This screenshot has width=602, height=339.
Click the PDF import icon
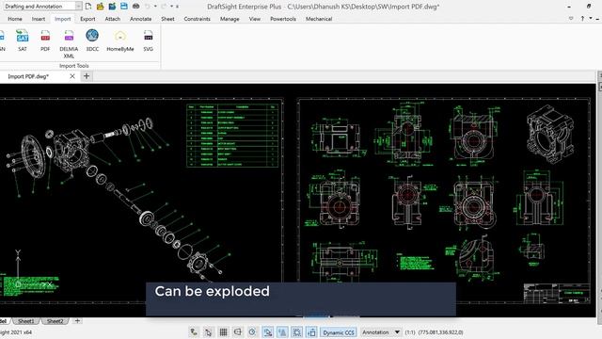[x=45, y=40]
